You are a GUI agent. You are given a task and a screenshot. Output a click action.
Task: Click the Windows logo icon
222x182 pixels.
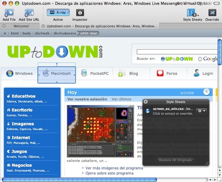point(10,73)
